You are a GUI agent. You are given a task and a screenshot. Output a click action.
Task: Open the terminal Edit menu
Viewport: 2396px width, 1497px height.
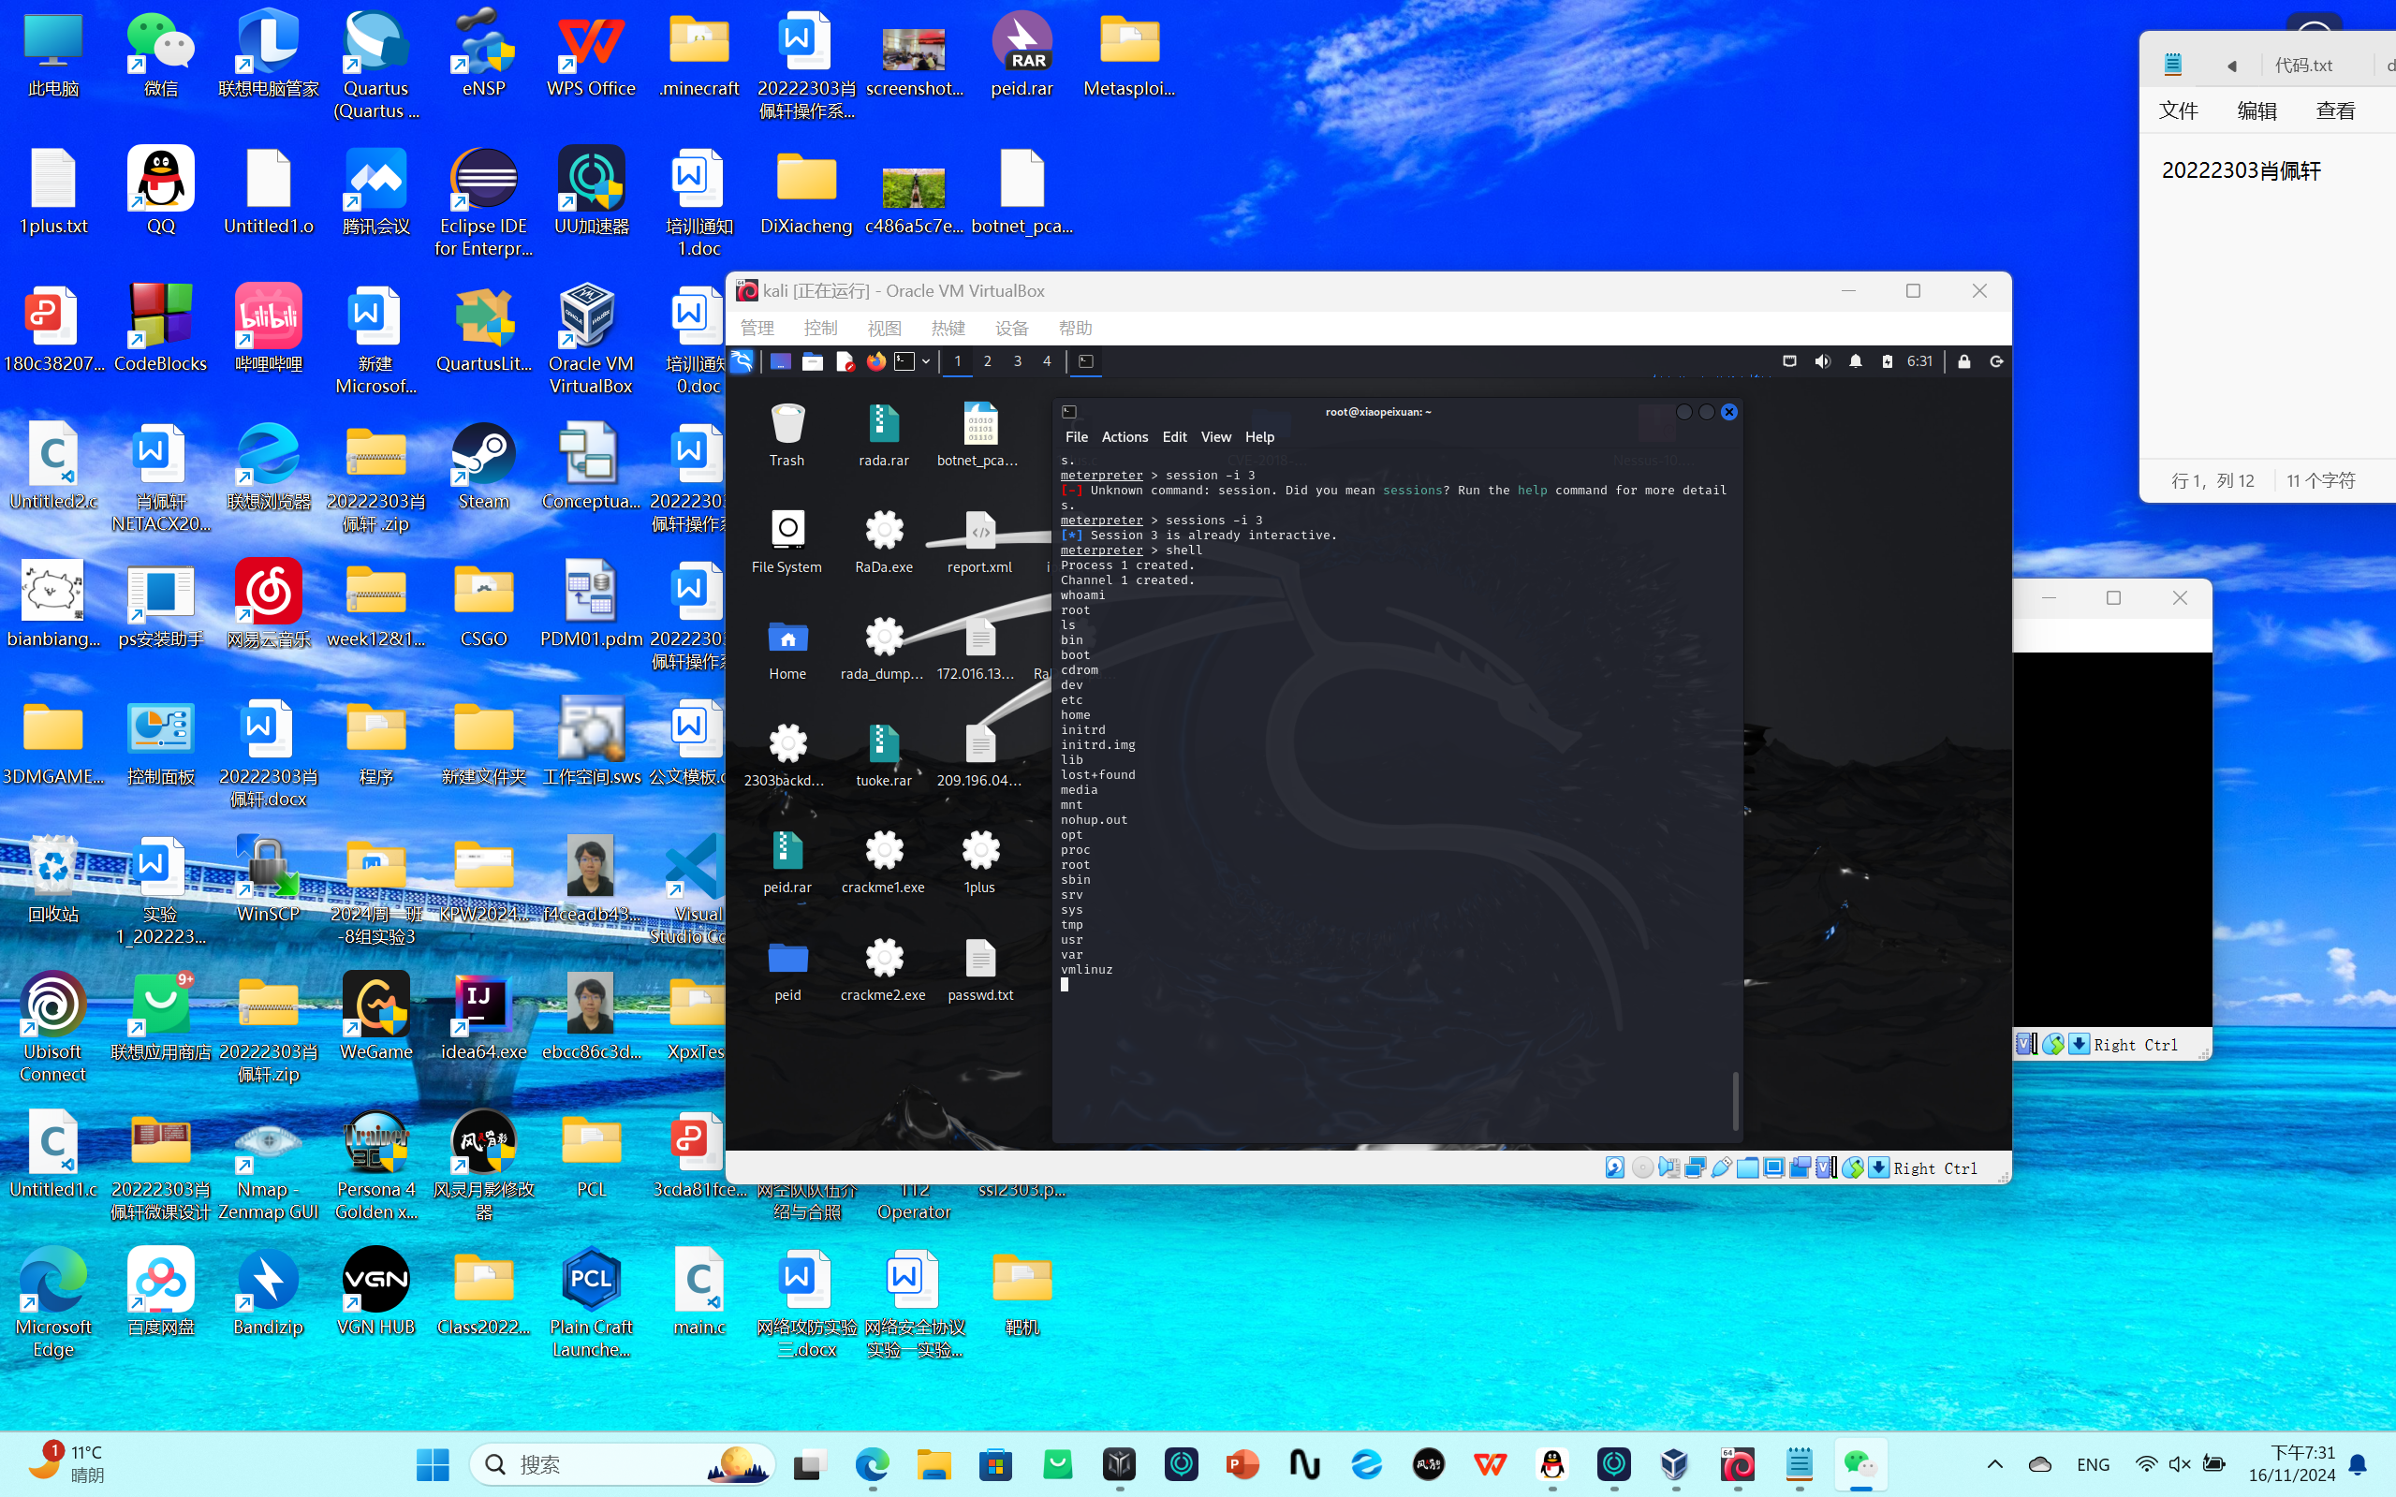coord(1174,436)
